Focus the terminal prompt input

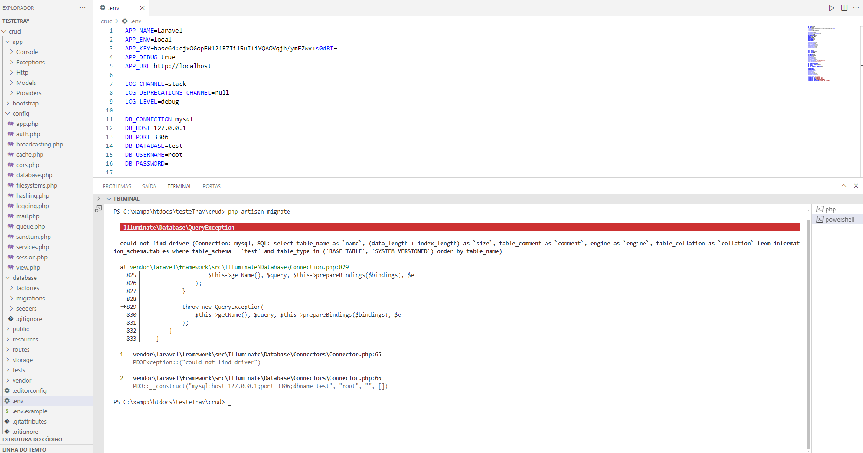[229, 402]
